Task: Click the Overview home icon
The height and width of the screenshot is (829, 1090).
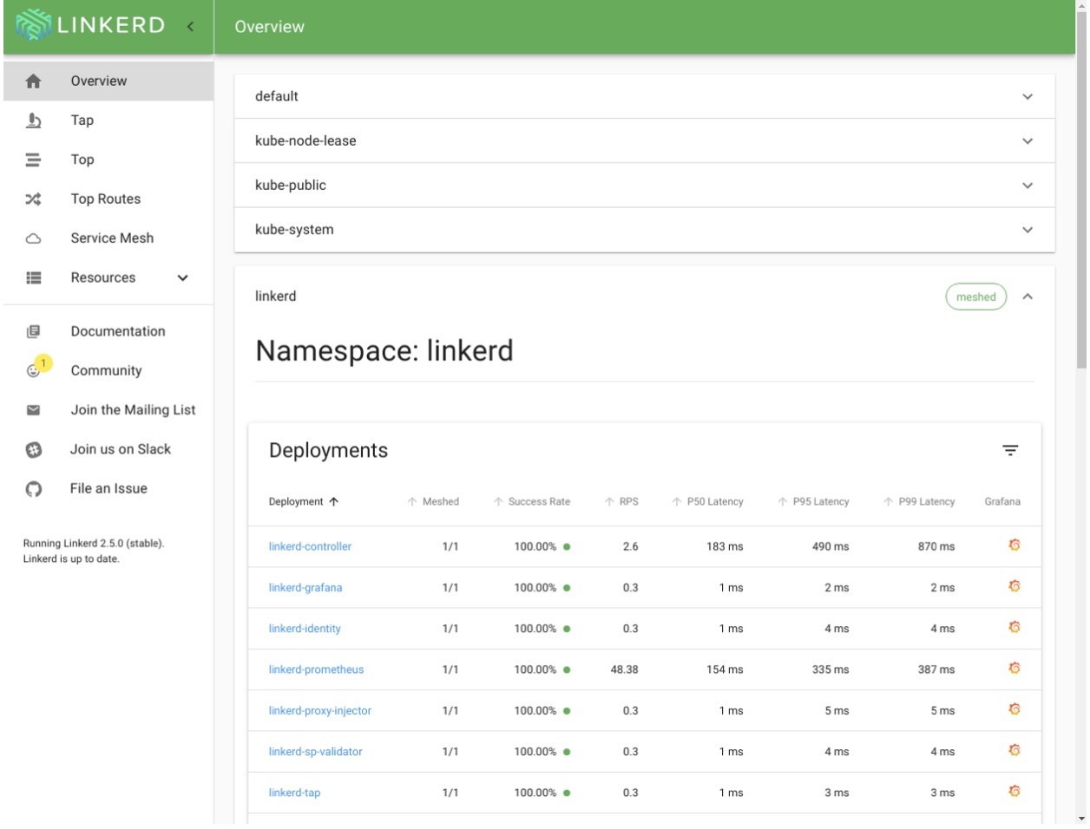Action: pos(33,81)
